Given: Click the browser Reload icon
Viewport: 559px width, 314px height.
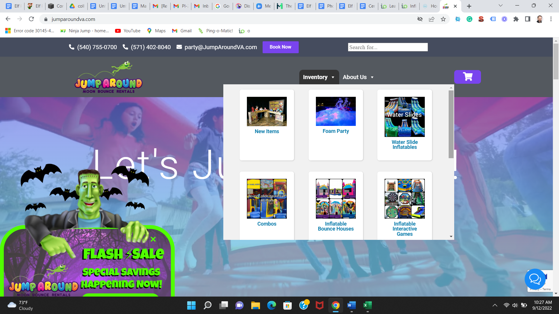Looking at the screenshot, I should [x=31, y=19].
